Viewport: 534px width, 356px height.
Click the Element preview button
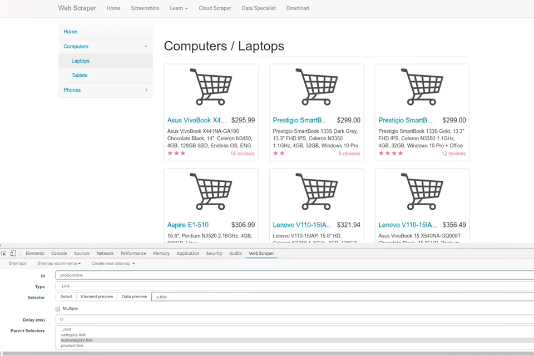pyautogui.click(x=97, y=296)
